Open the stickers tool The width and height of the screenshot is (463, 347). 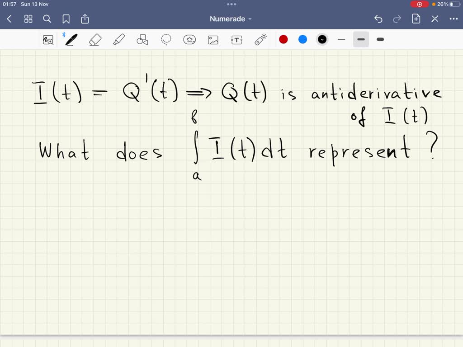coord(189,39)
